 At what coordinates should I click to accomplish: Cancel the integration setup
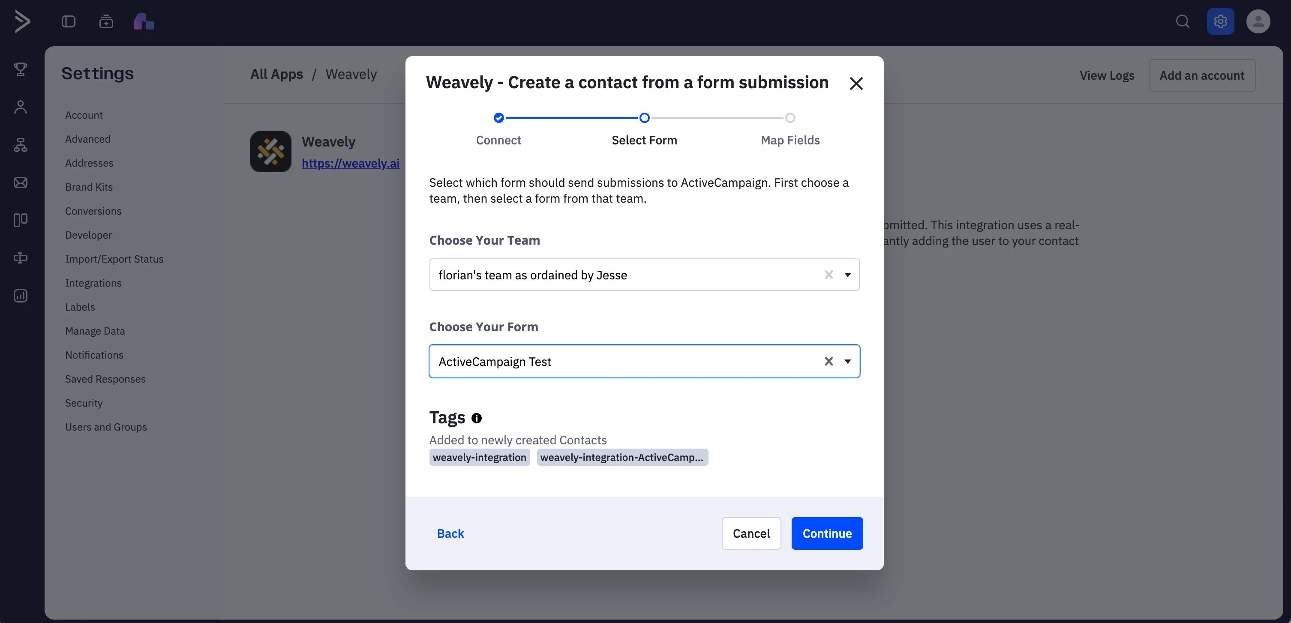point(751,533)
